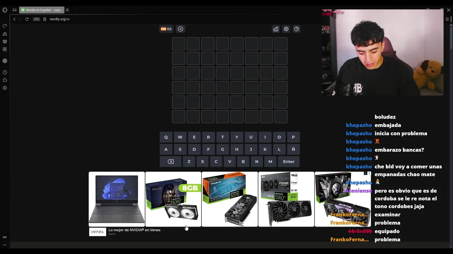Open a new browser tab

pos(67,10)
